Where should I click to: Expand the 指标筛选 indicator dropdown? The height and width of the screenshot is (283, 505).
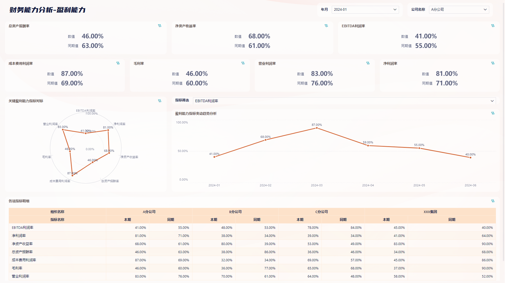coord(344,101)
